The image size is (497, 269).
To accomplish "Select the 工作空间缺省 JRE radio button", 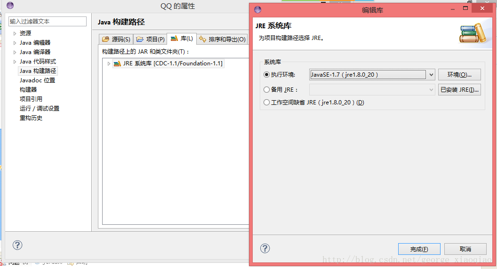I will (266, 103).
